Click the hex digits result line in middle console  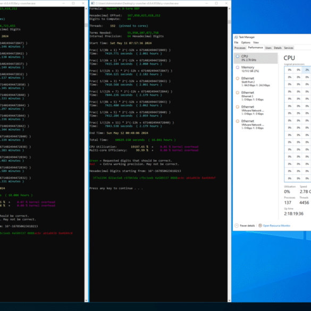click(x=154, y=178)
